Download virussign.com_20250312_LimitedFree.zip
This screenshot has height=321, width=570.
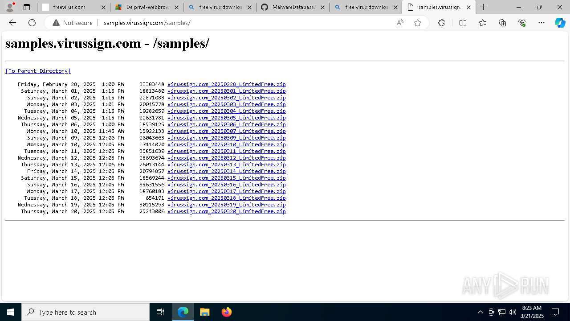pos(226,158)
